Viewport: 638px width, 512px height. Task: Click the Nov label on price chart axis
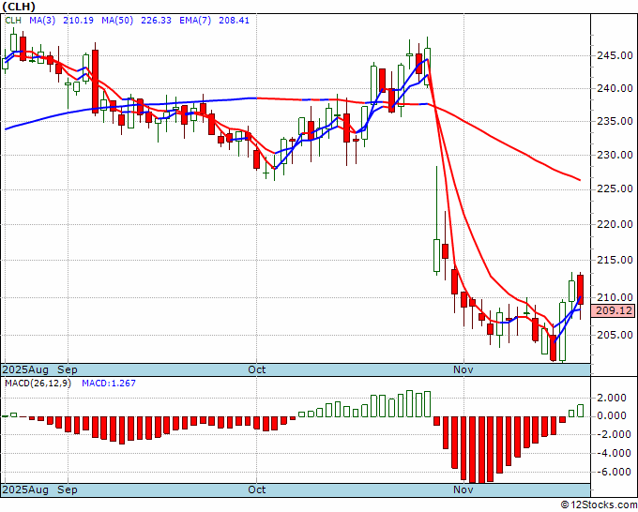click(463, 369)
